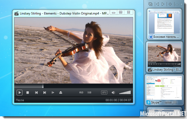Select audio track with AUD button
The width and height of the screenshot is (189, 121).
click(x=81, y=93)
